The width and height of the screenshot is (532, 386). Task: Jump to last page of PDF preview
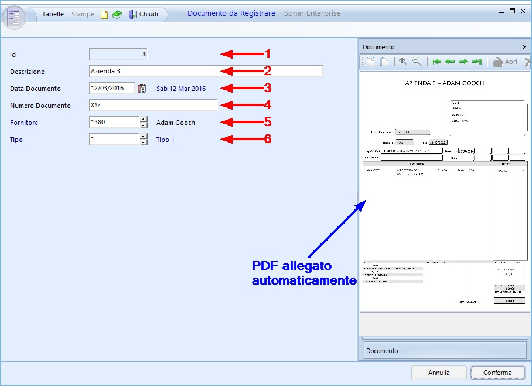[476, 62]
